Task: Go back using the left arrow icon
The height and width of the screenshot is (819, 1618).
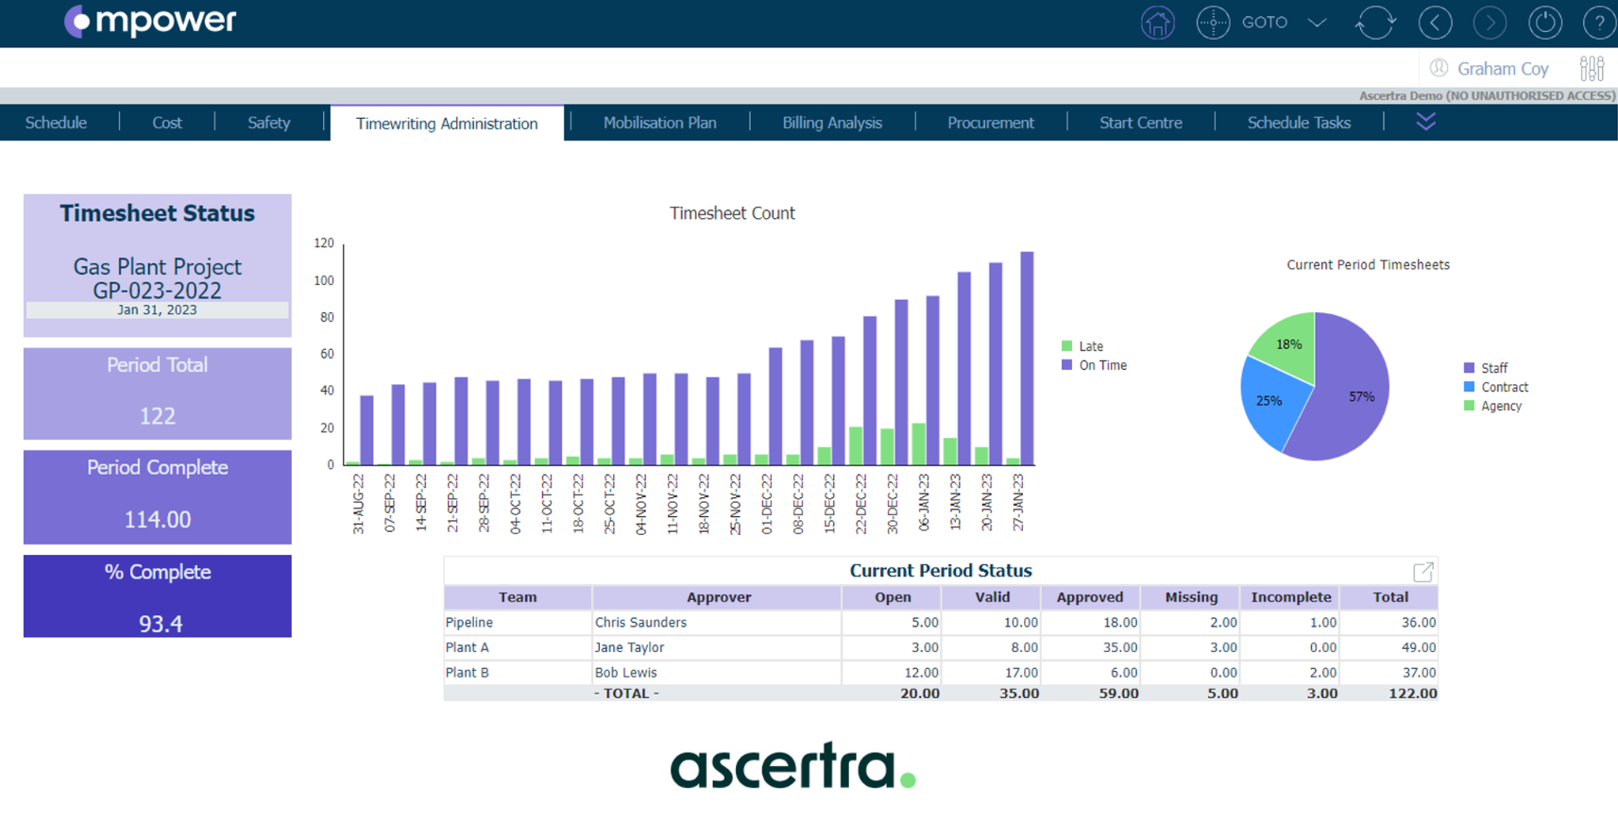Action: pos(1435,23)
